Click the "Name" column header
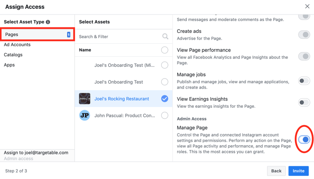The height and width of the screenshot is (179, 314). tap(85, 50)
